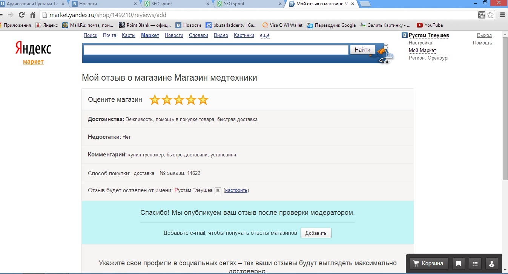Click Добавить to add an e-mail
Image resolution: width=508 pixels, height=274 pixels.
pyautogui.click(x=316, y=233)
